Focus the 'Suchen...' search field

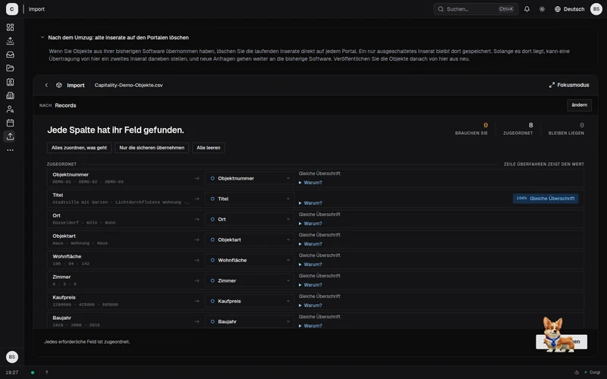pos(476,9)
